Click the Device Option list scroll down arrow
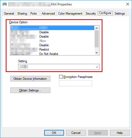This screenshot has height=138, width=132. [x=96, y=52]
